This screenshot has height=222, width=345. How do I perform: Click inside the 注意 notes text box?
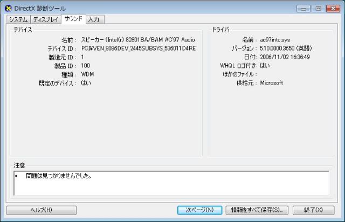[x=170, y=183]
